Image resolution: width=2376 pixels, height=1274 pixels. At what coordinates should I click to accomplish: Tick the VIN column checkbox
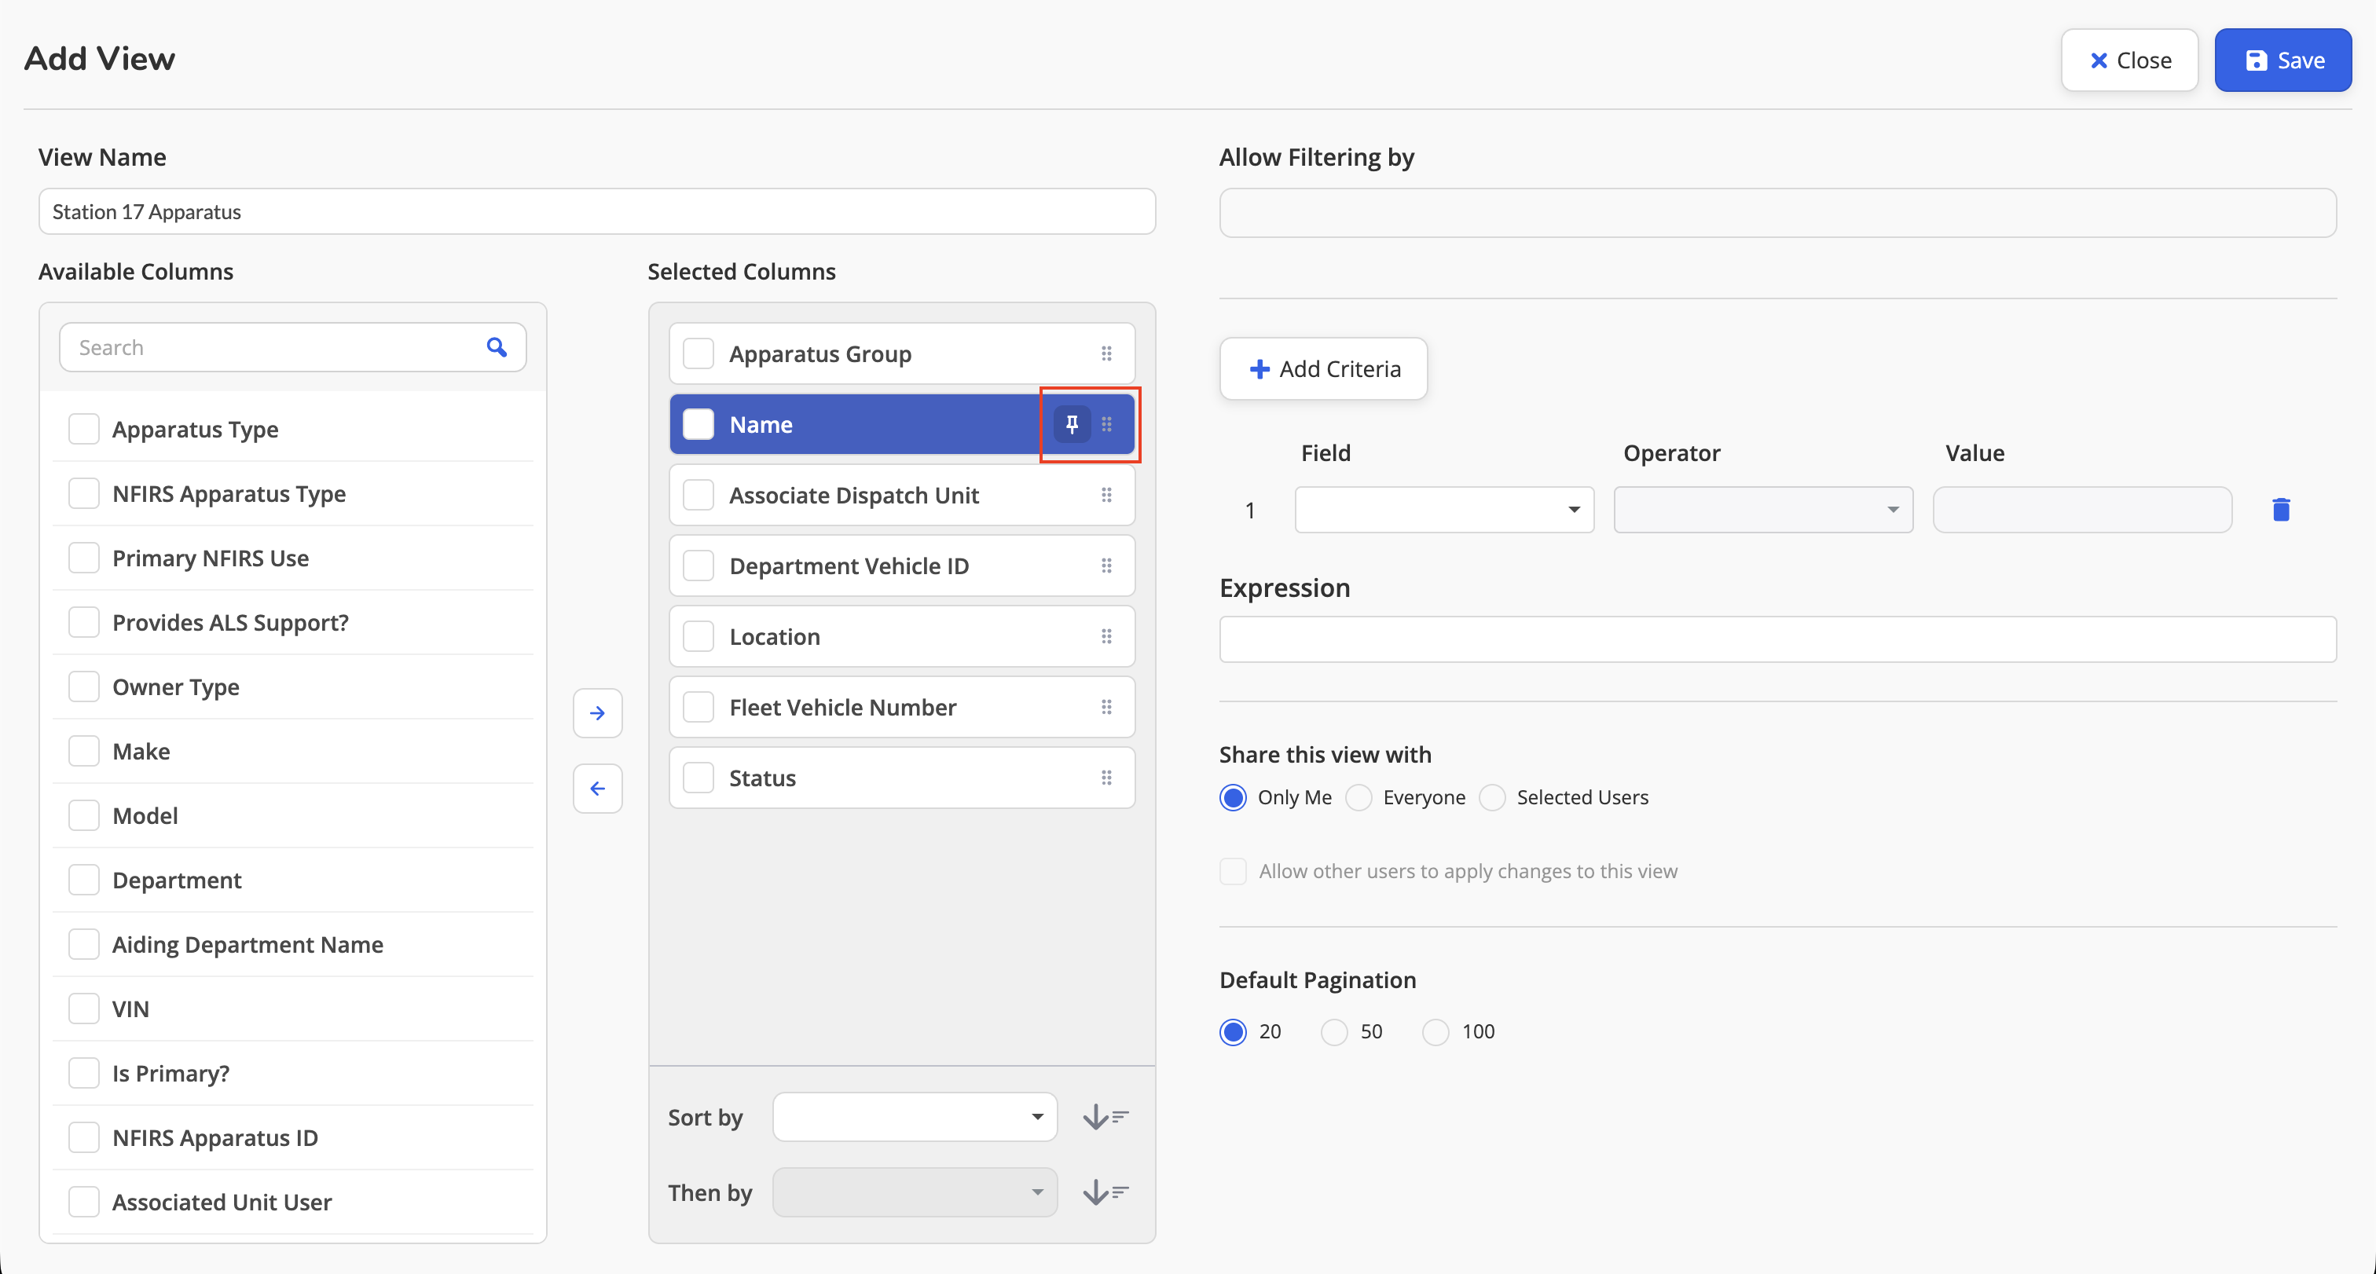pyautogui.click(x=84, y=1009)
